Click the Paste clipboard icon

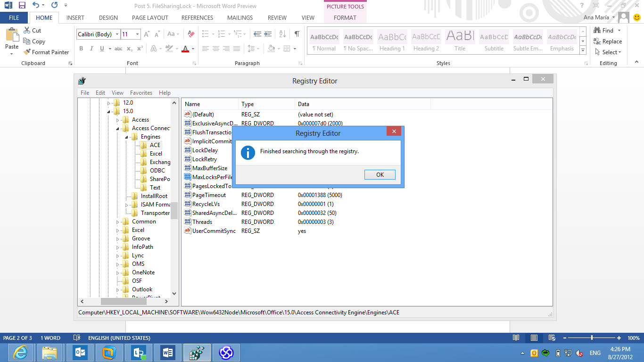12,35
